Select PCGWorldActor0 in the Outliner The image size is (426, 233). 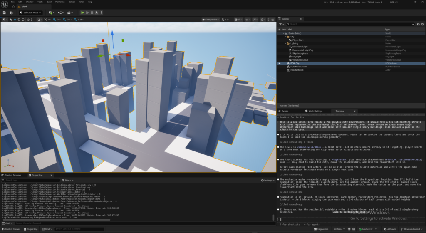pos(298,67)
